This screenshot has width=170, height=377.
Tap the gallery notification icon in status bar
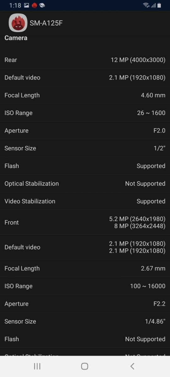[26, 5]
